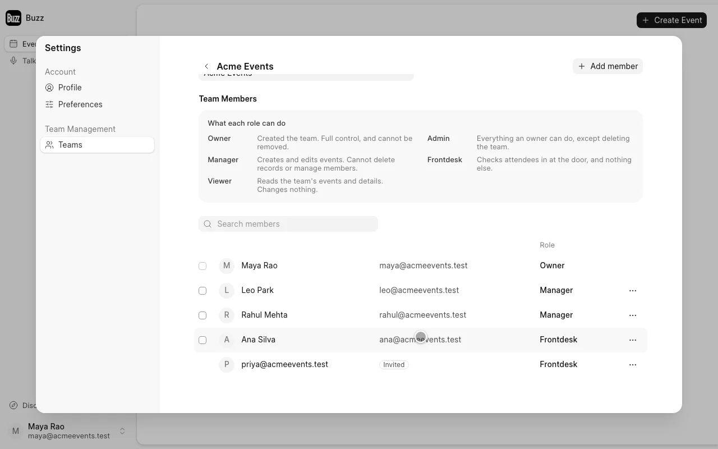This screenshot has height=449, width=718.
Task: Expand the Maya Rao account switcher chevron
Action: click(x=122, y=431)
